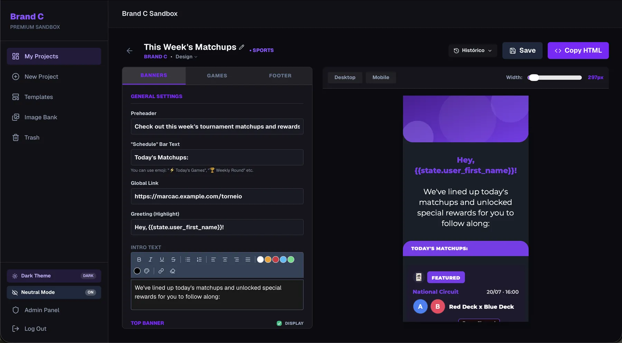This screenshot has height=343, width=622.
Task: Log Out from the sidebar
Action: [x=54, y=329]
